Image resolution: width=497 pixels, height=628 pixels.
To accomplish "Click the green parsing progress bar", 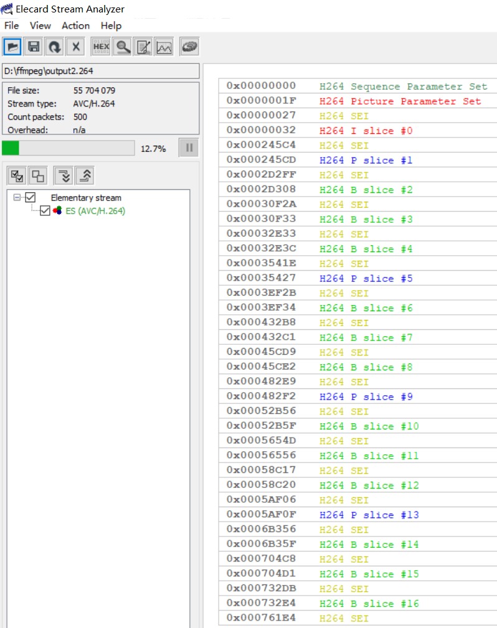I will click(x=68, y=148).
